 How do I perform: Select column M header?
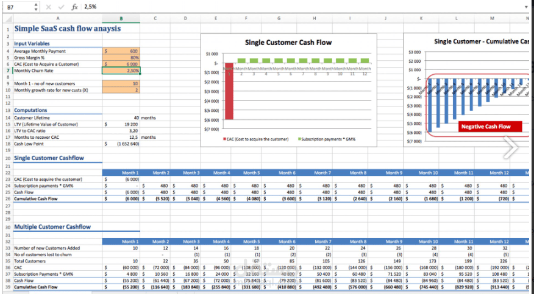pos(492,18)
